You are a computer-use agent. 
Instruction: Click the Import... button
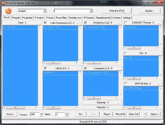coord(11,114)
